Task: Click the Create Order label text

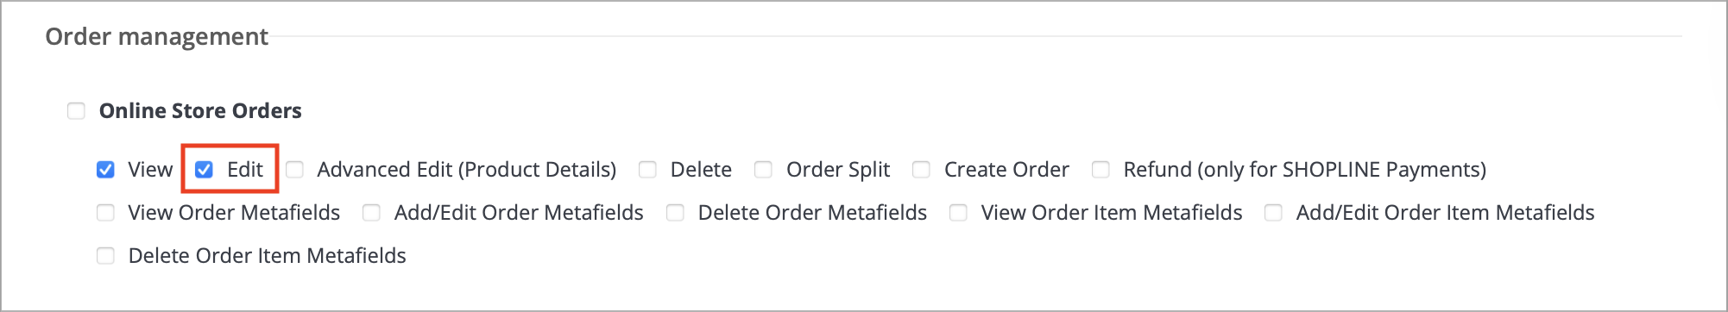Action: point(1006,170)
